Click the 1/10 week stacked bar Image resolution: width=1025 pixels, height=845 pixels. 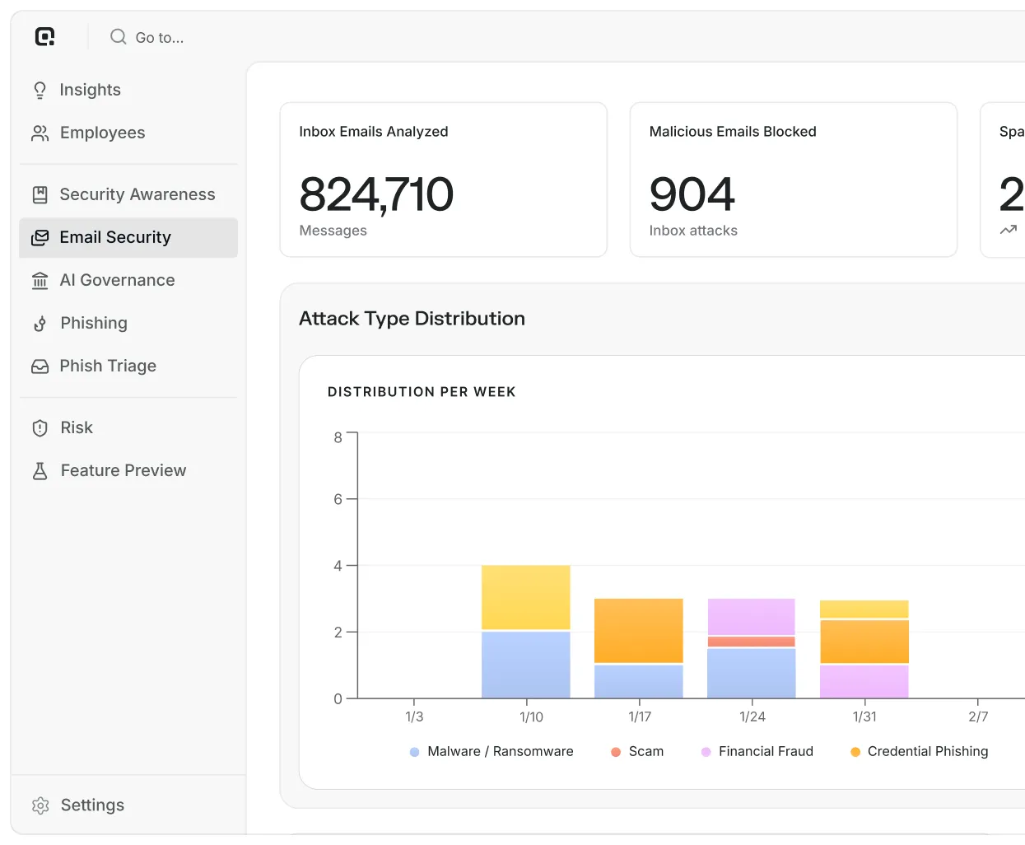(x=526, y=632)
